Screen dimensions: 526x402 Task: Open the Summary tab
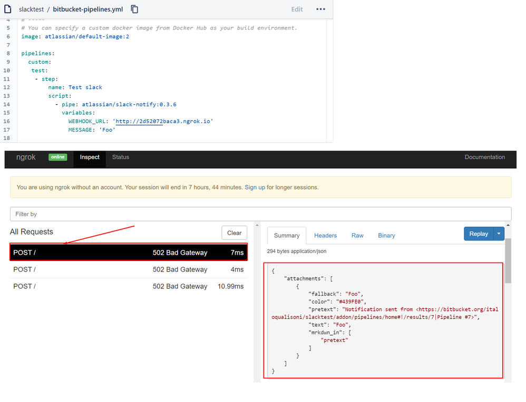pyautogui.click(x=287, y=236)
